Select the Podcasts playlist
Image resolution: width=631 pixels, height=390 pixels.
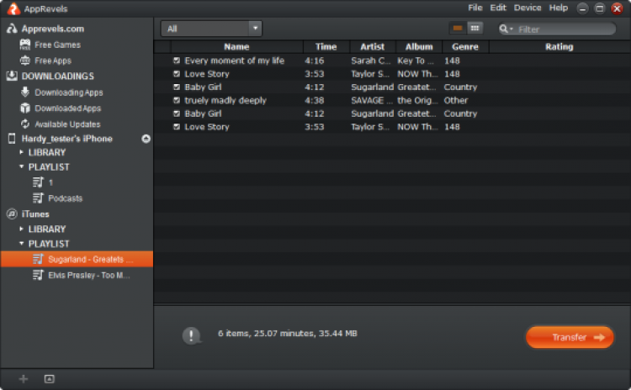(x=65, y=198)
